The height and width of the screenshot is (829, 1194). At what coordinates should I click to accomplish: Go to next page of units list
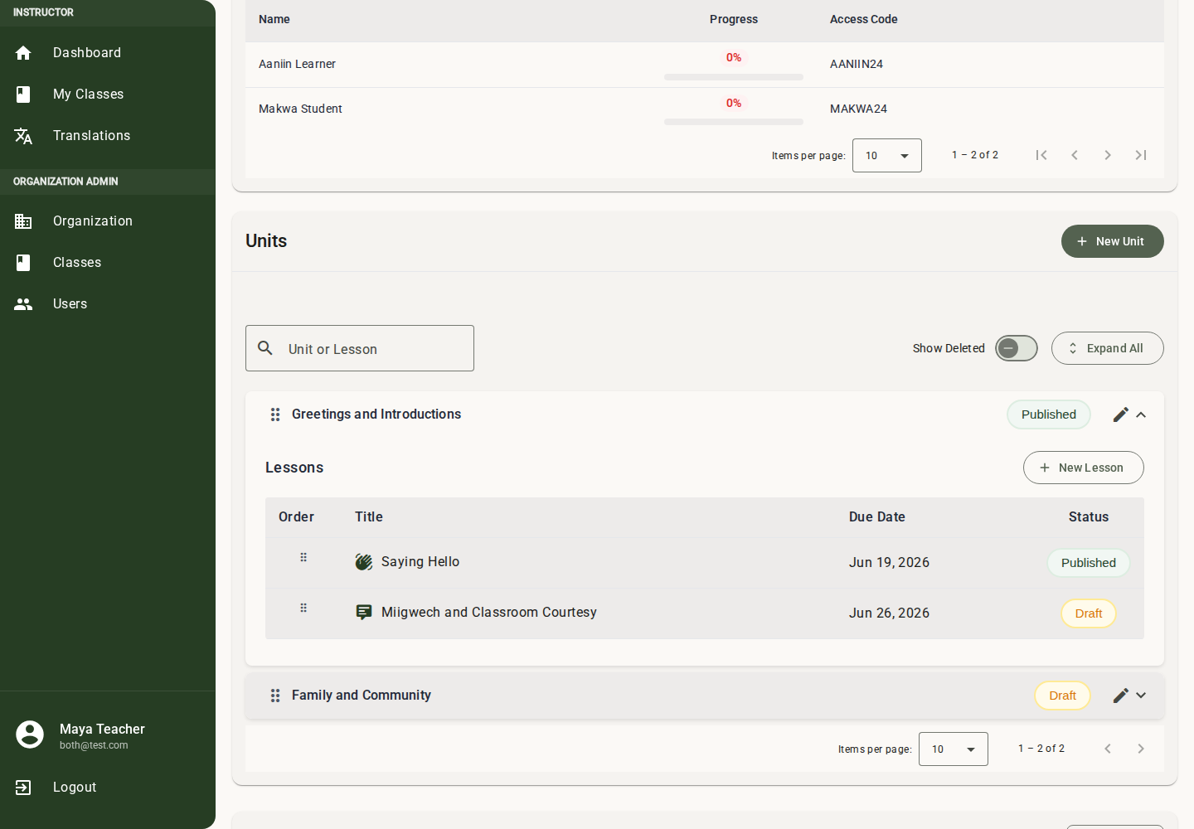pos(1141,749)
